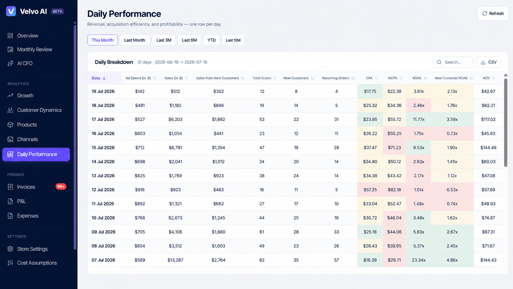Switch to the Last Month tab
The width and height of the screenshot is (513, 289).
135,40
